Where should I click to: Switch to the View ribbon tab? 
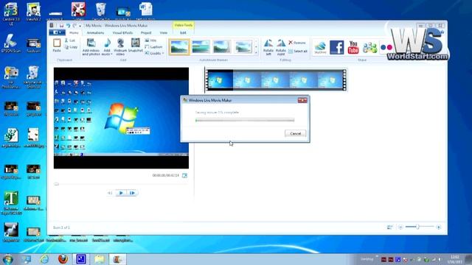[x=164, y=32]
